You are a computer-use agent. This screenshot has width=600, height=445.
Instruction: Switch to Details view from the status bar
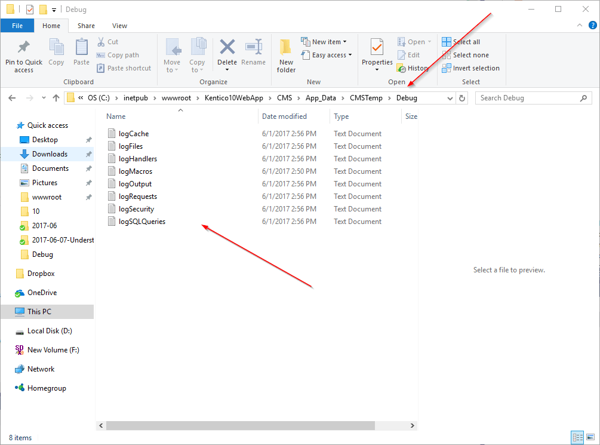pos(577,437)
